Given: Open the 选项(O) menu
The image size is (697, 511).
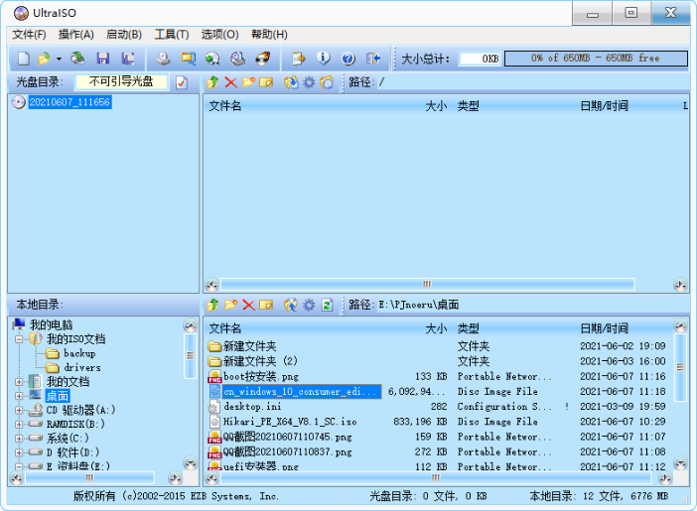Looking at the screenshot, I should pos(219,34).
